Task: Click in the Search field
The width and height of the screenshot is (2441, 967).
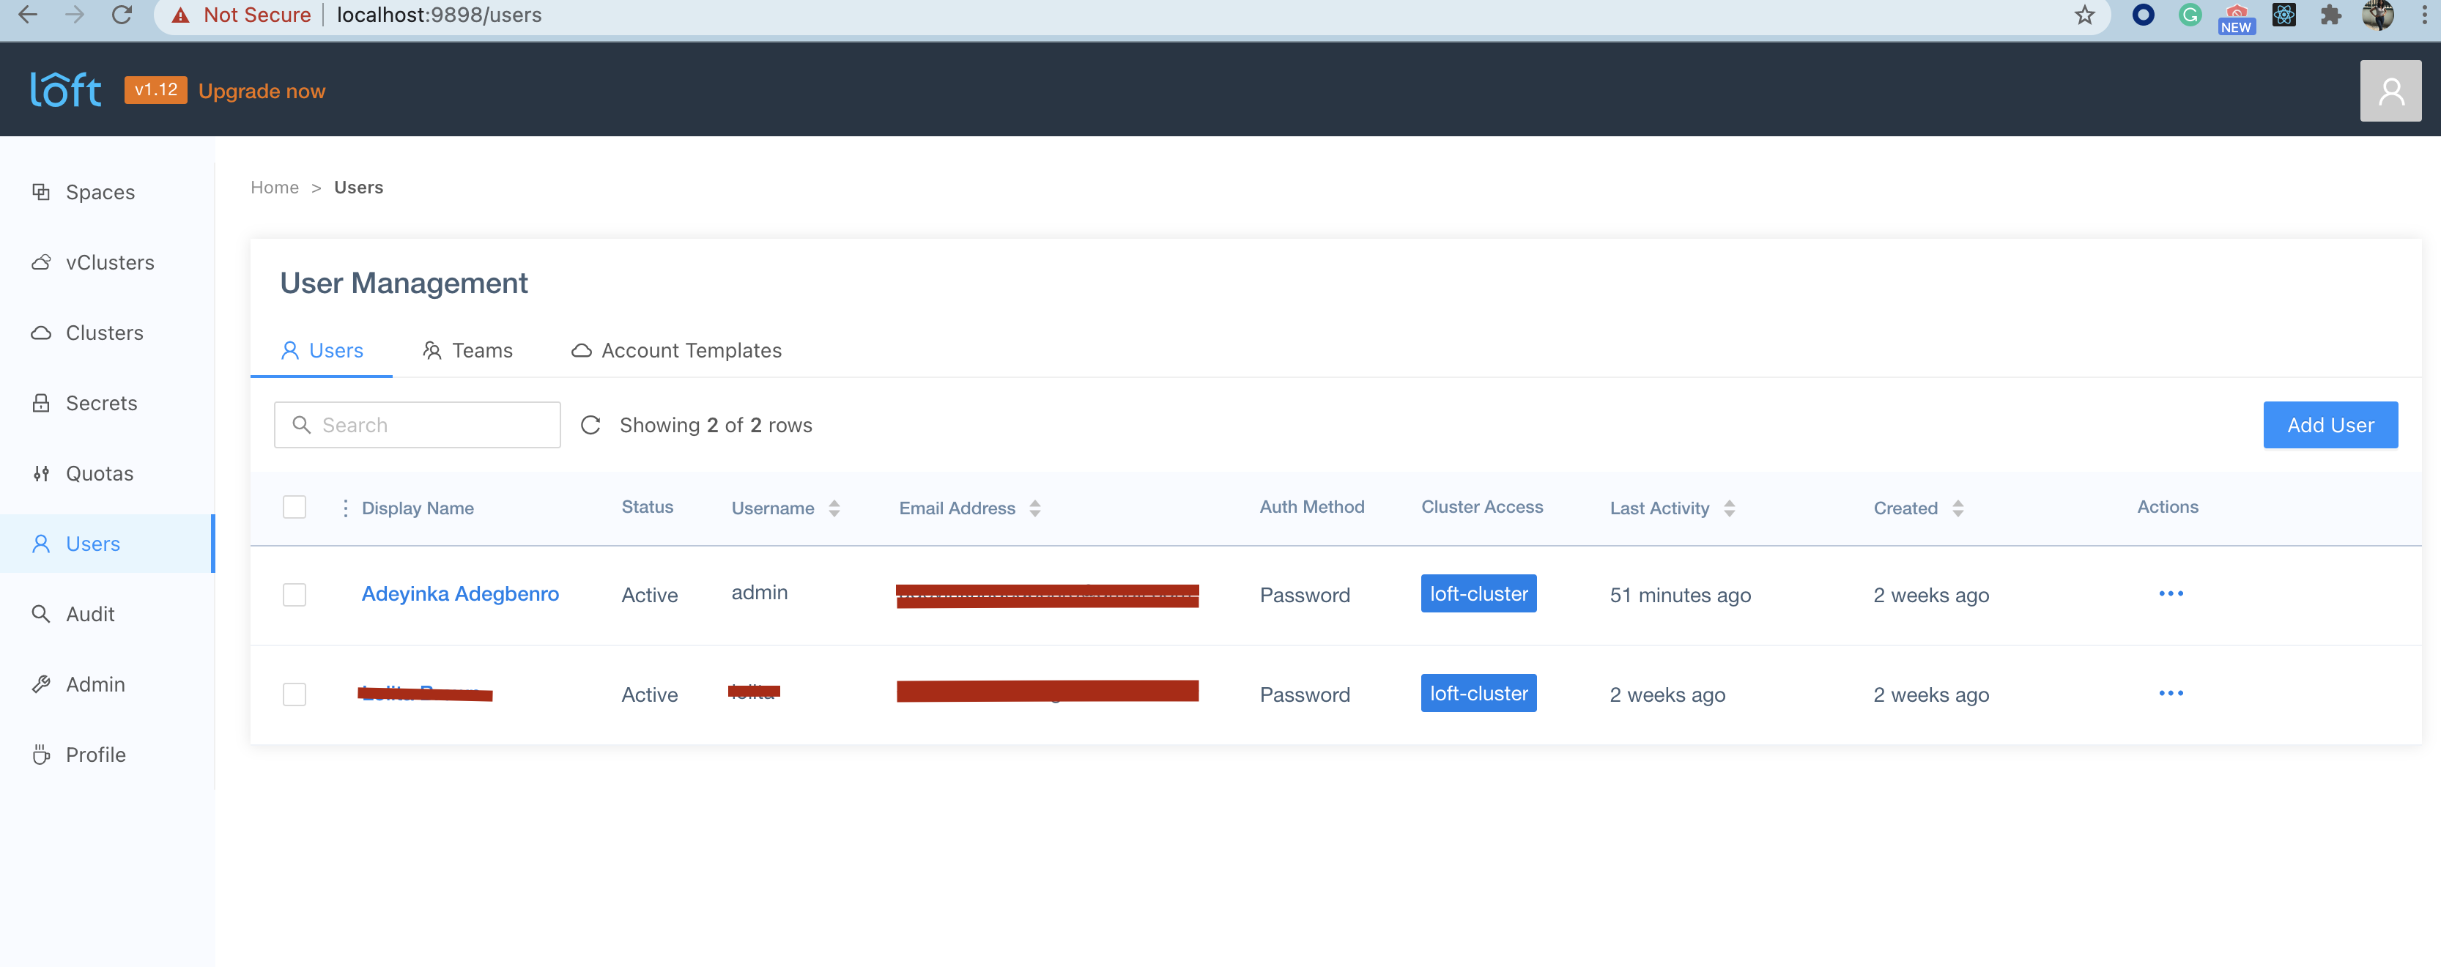Action: tap(417, 424)
